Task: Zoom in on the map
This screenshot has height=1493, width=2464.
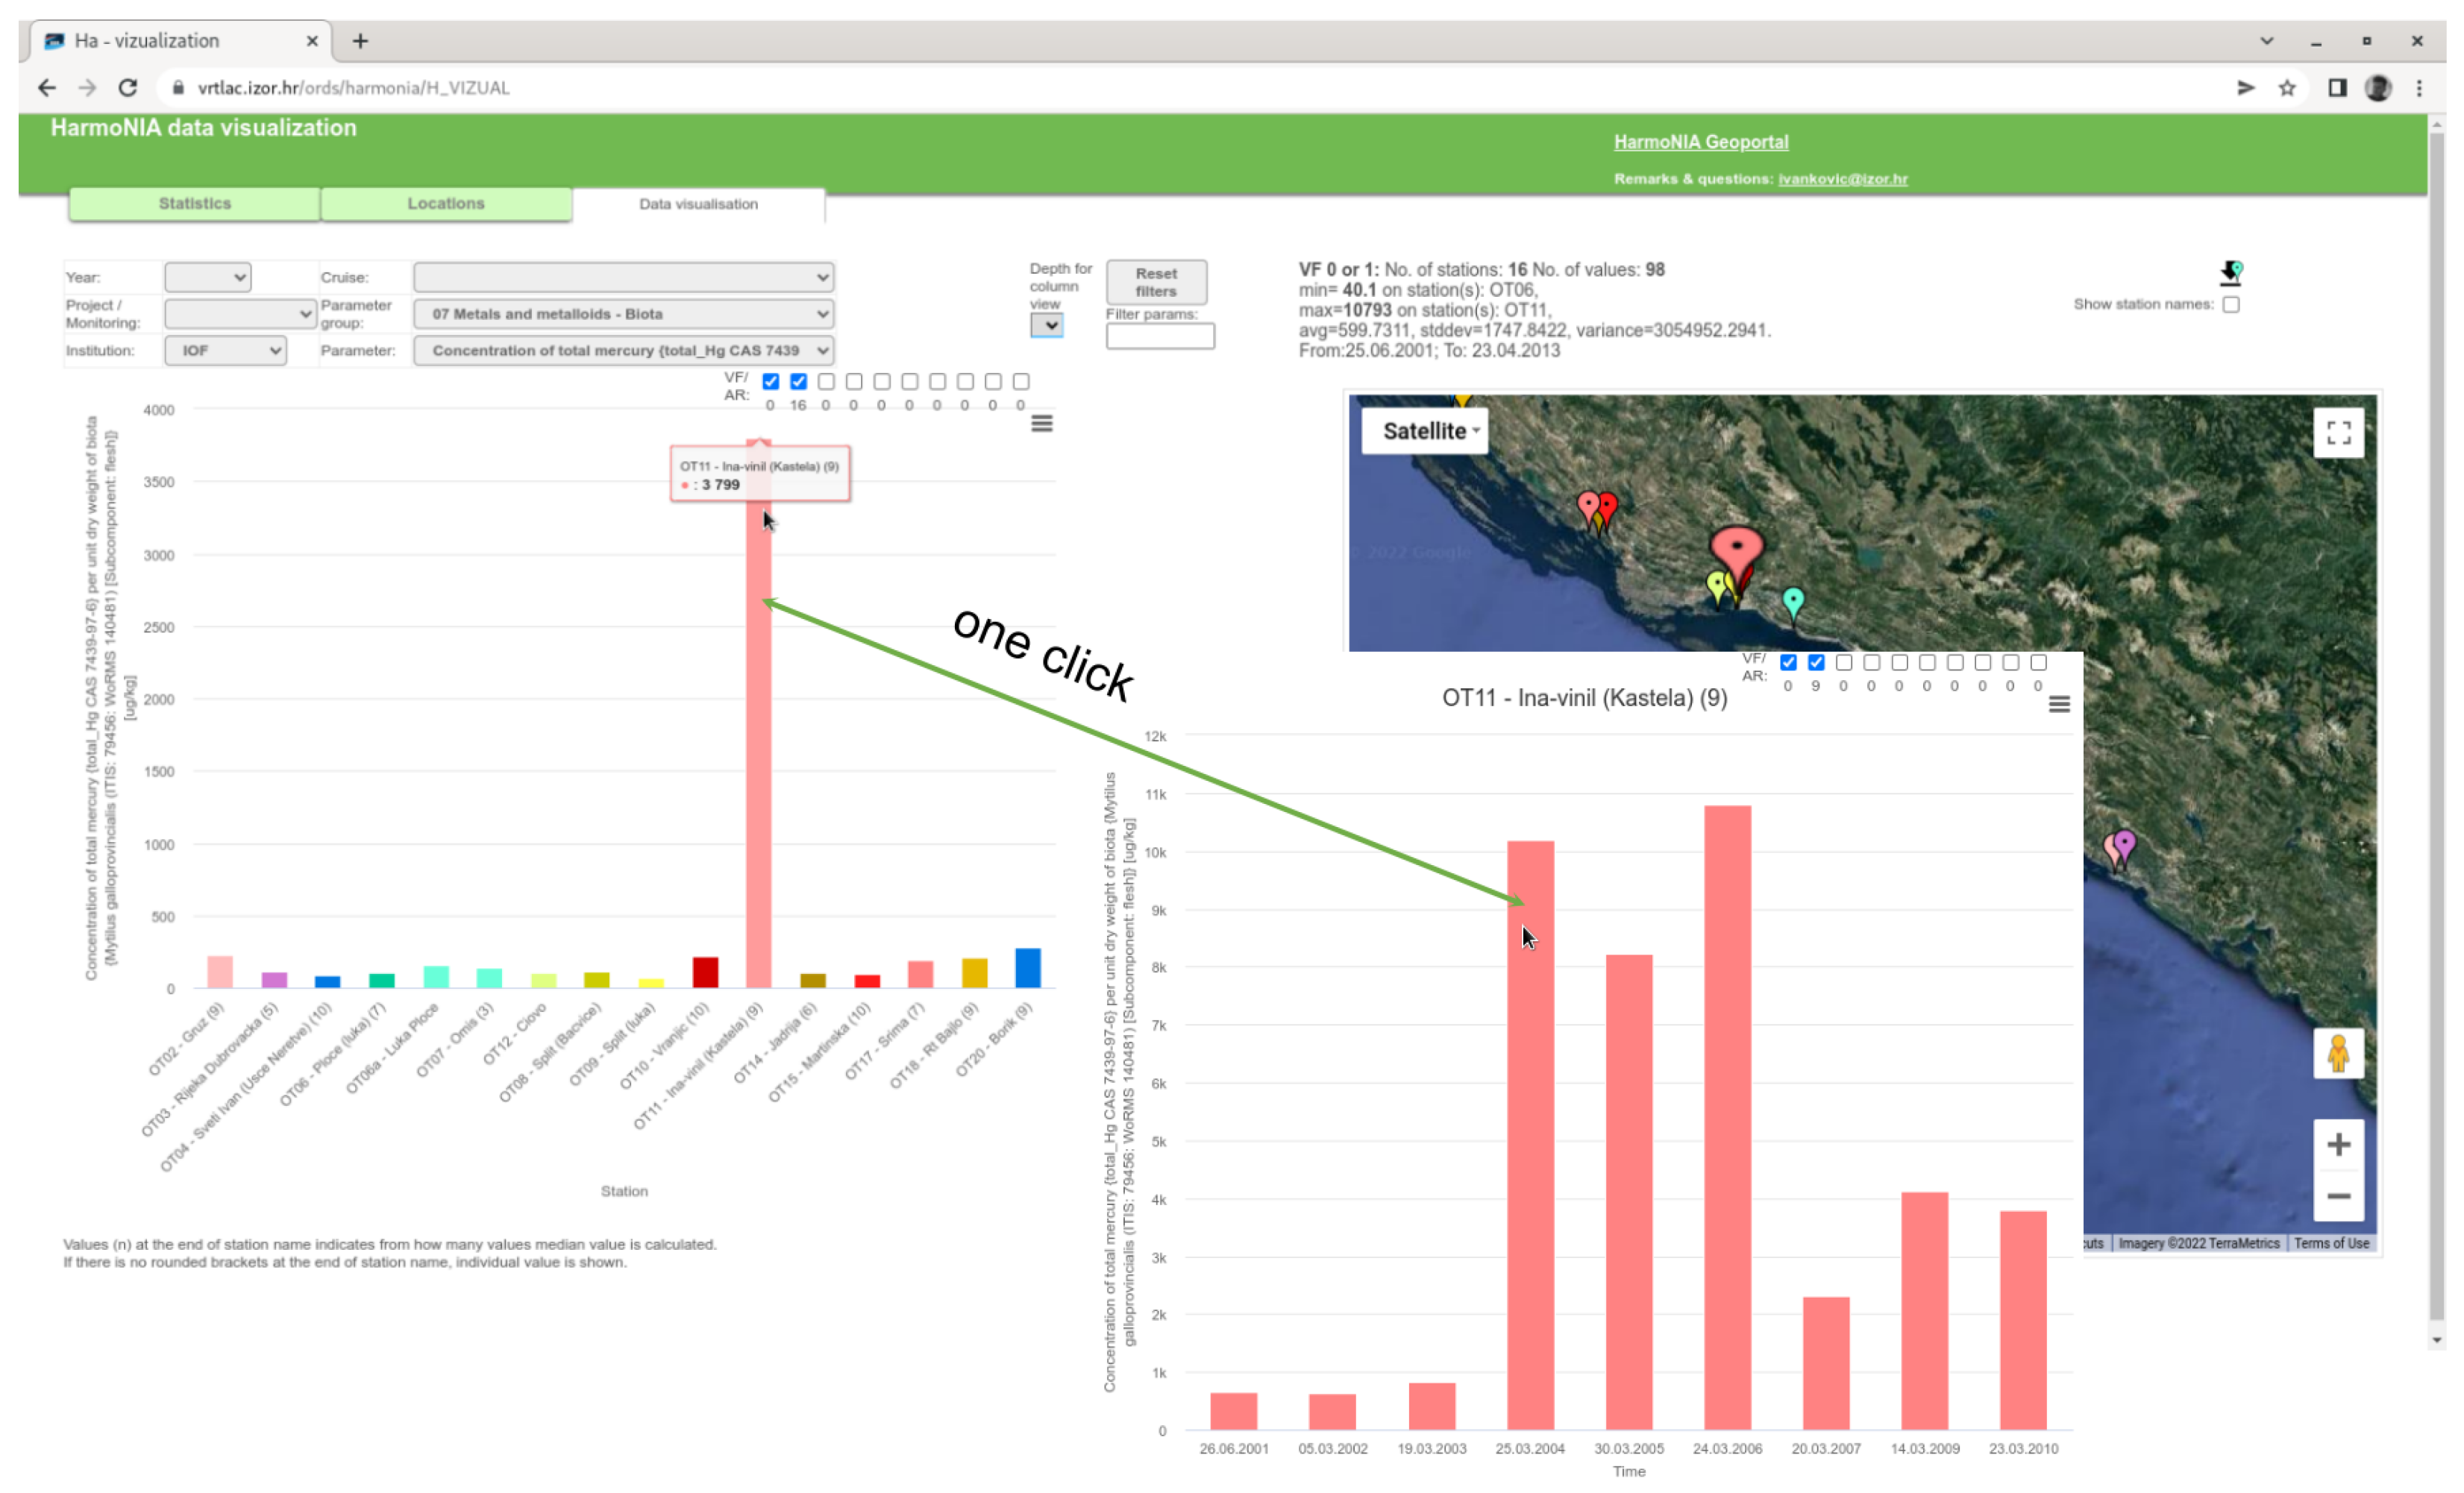Action: click(2337, 1144)
